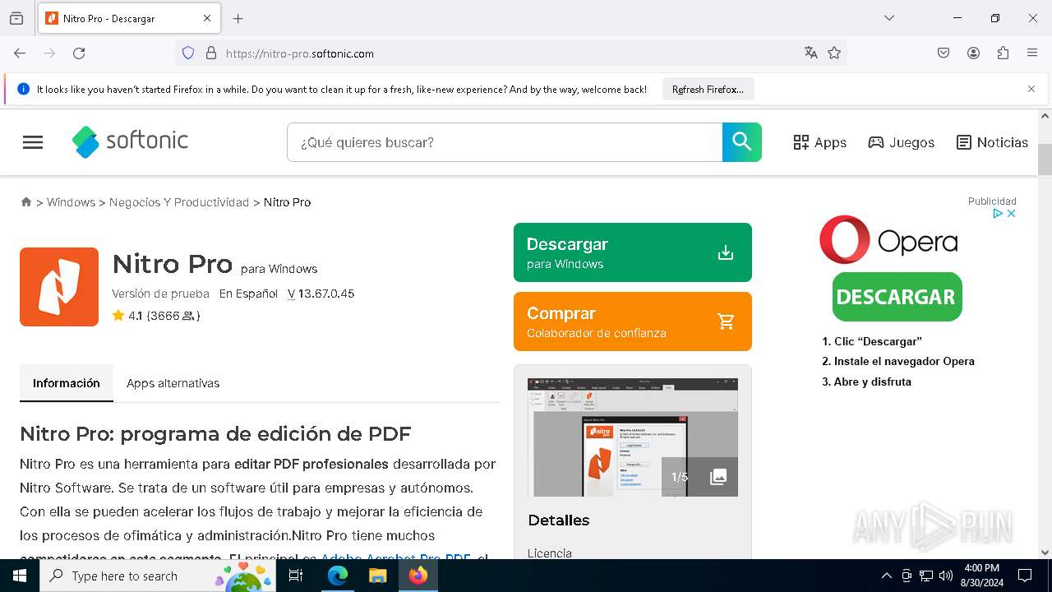Screen dimensions: 1052x592
Task: Open the taskbar clock 4:00 PM
Action: (981, 576)
